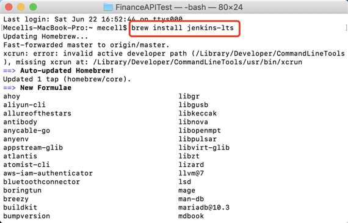Viewport: 348px width, 223px height.
Task: Click the formula name 'aliyun-cli'
Action: pos(24,105)
